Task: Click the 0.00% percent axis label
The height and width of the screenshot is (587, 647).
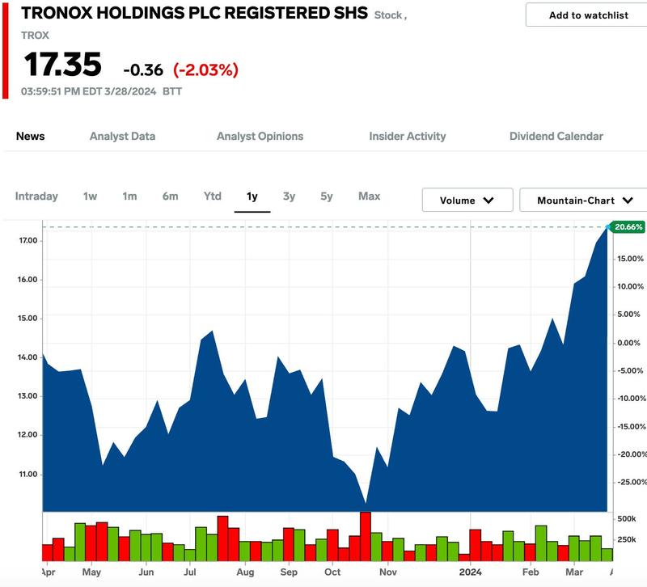Action: [629, 343]
